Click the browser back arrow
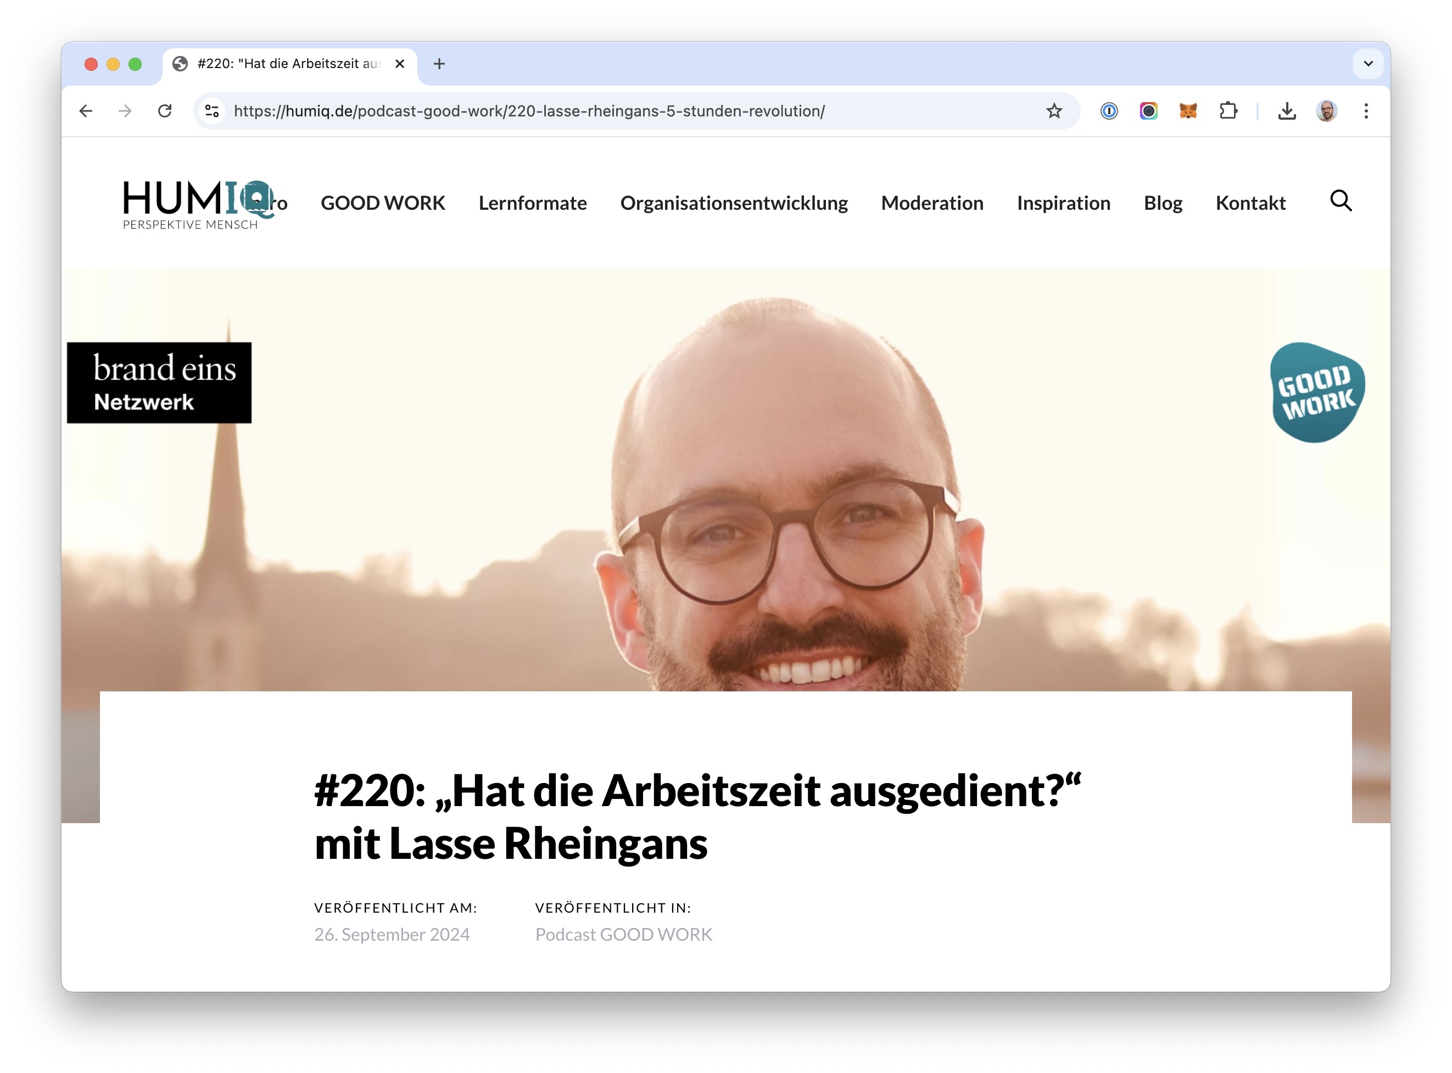The width and height of the screenshot is (1452, 1073). (86, 111)
